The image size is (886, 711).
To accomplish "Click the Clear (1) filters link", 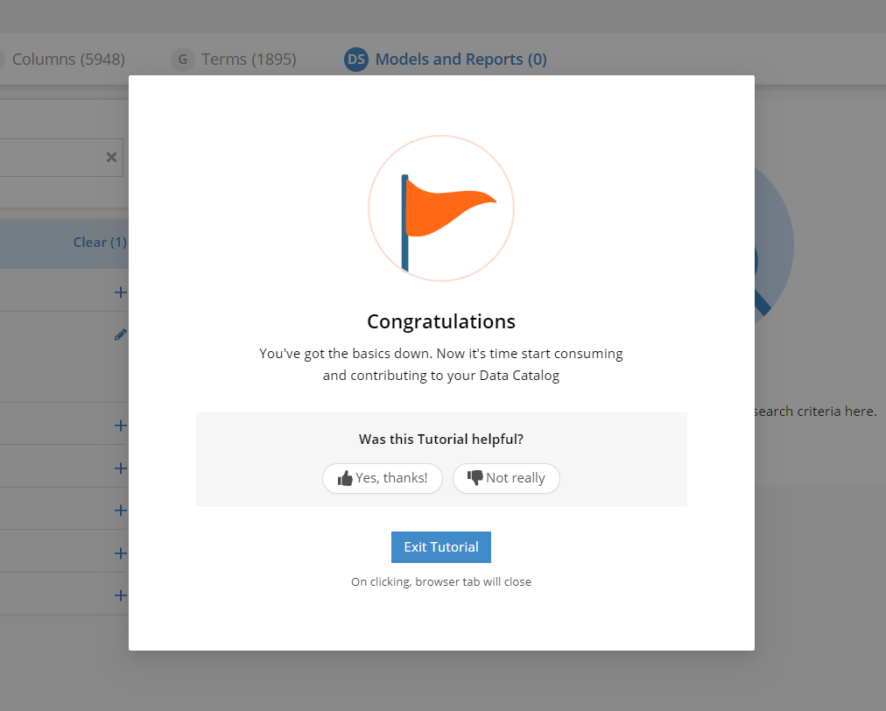I will pos(100,243).
